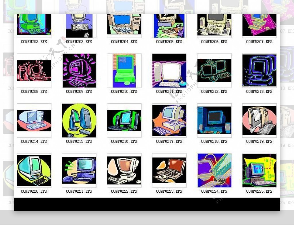Screen dimensions: 294x225
Task: Open the pink-framed COMPU207.EPS clipart
Action: pyautogui.click(x=259, y=25)
